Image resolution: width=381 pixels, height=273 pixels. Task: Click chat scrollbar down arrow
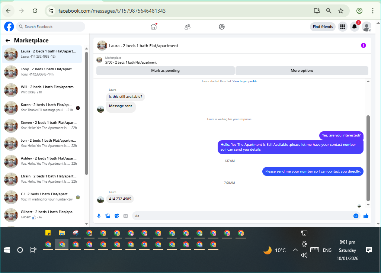[368, 205]
